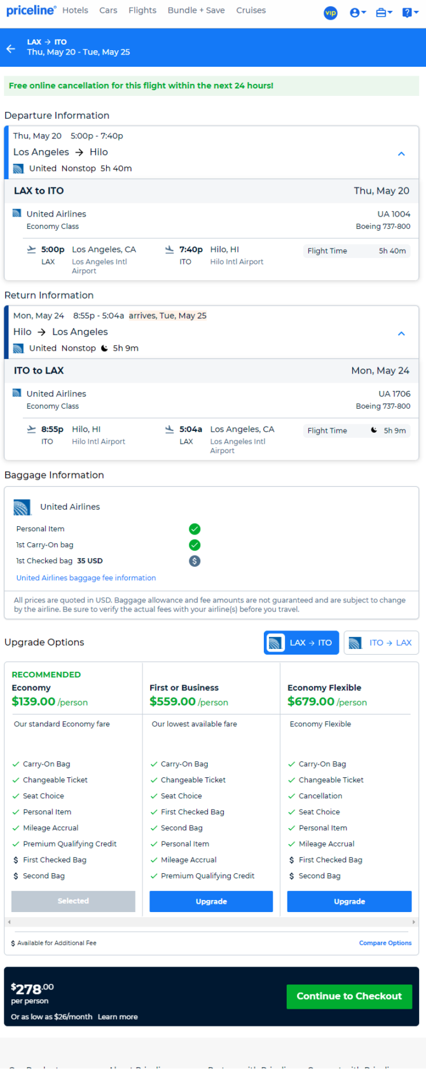Click moon icon in return Flight Time box
The width and height of the screenshot is (426, 1069).
pos(374,430)
